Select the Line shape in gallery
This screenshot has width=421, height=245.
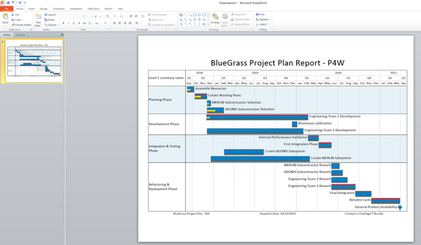pyautogui.click(x=186, y=15)
